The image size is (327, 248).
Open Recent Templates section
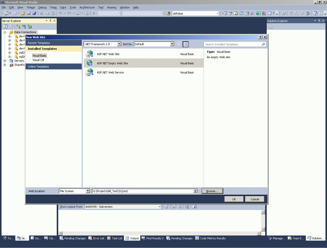(x=54, y=43)
